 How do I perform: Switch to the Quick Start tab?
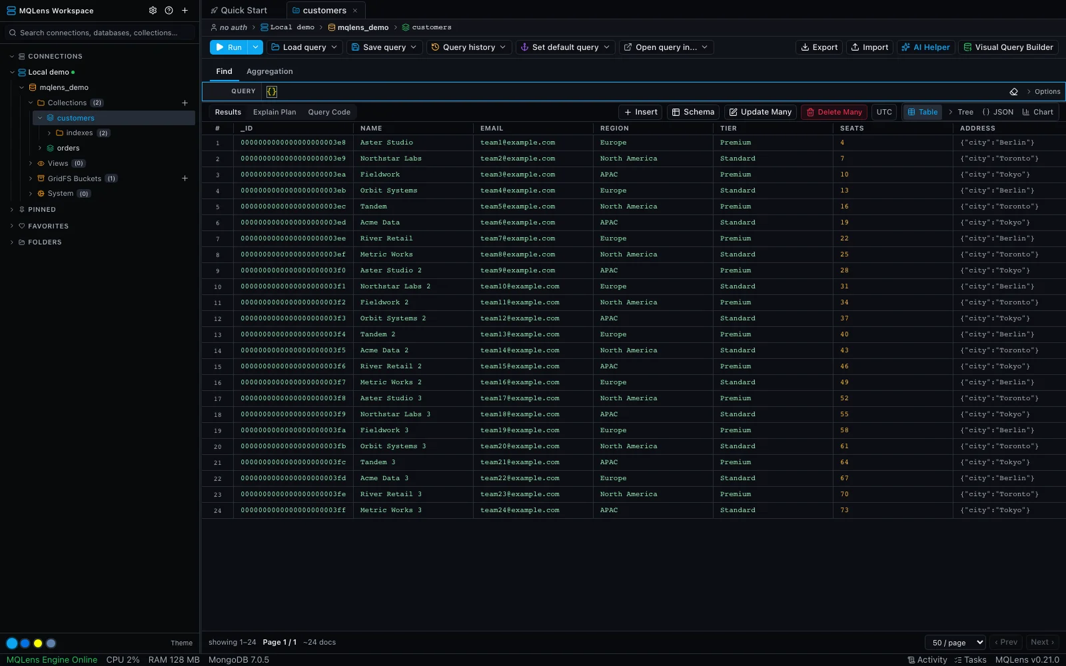[239, 11]
